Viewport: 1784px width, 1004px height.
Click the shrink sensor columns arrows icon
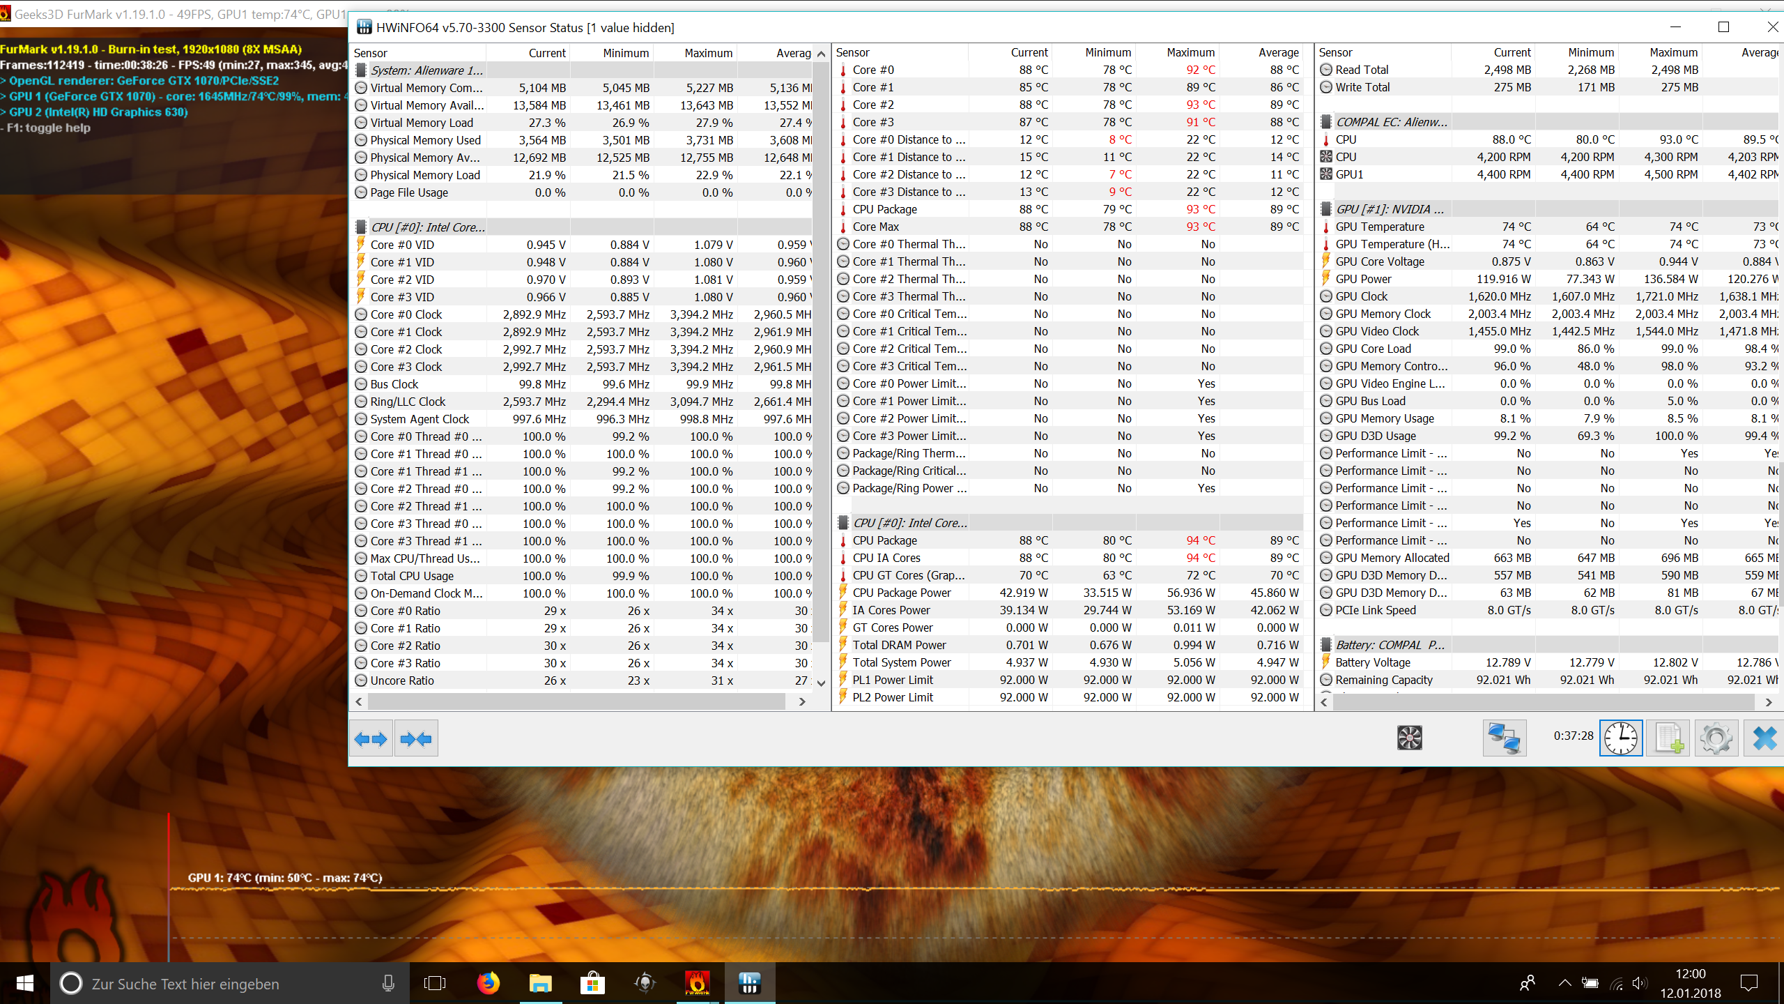point(417,738)
